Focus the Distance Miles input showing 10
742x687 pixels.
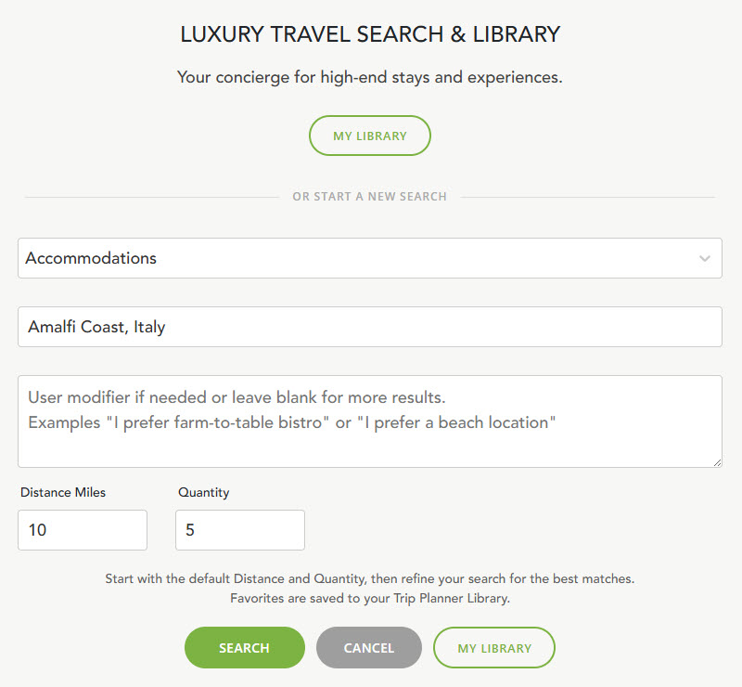point(82,530)
